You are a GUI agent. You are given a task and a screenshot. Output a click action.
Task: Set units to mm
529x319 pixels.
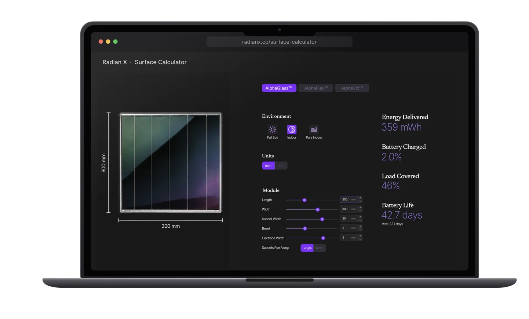[268, 166]
